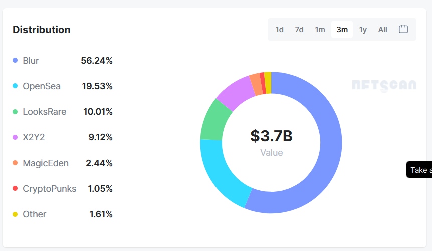Open the calendar date range picker

(403, 29)
